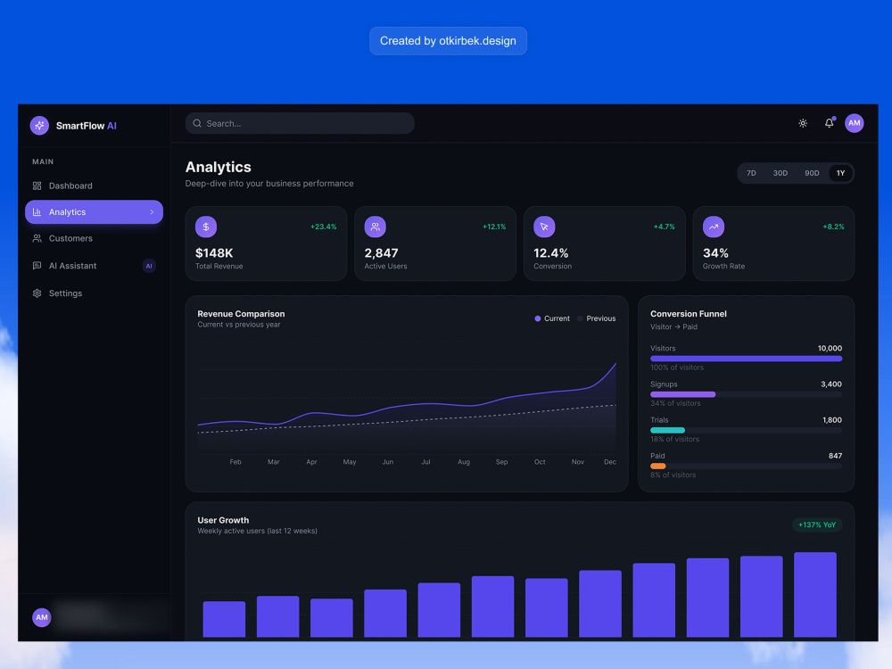
Task: Select the 30D time range
Action: (x=780, y=173)
